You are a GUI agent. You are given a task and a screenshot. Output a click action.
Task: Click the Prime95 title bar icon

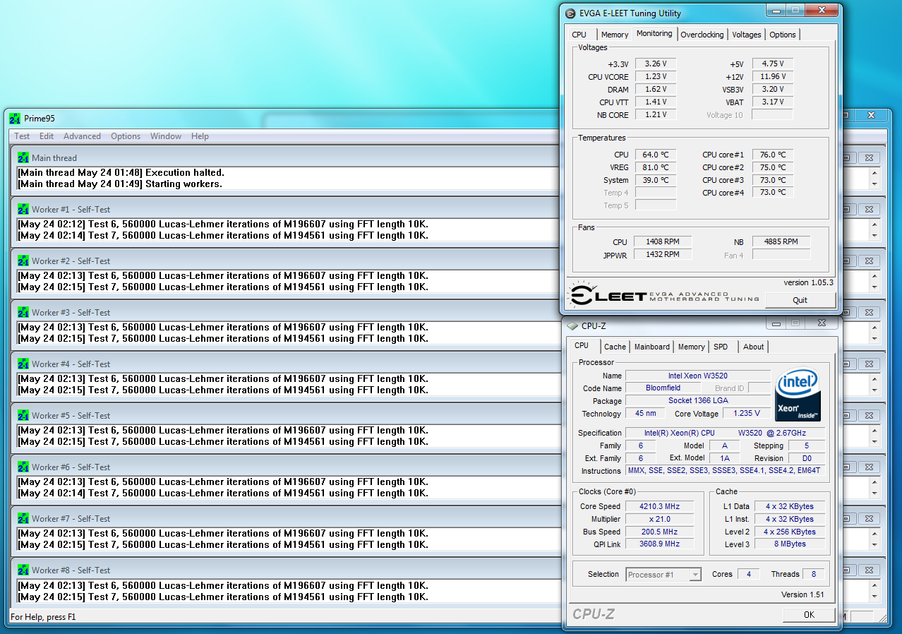15,118
